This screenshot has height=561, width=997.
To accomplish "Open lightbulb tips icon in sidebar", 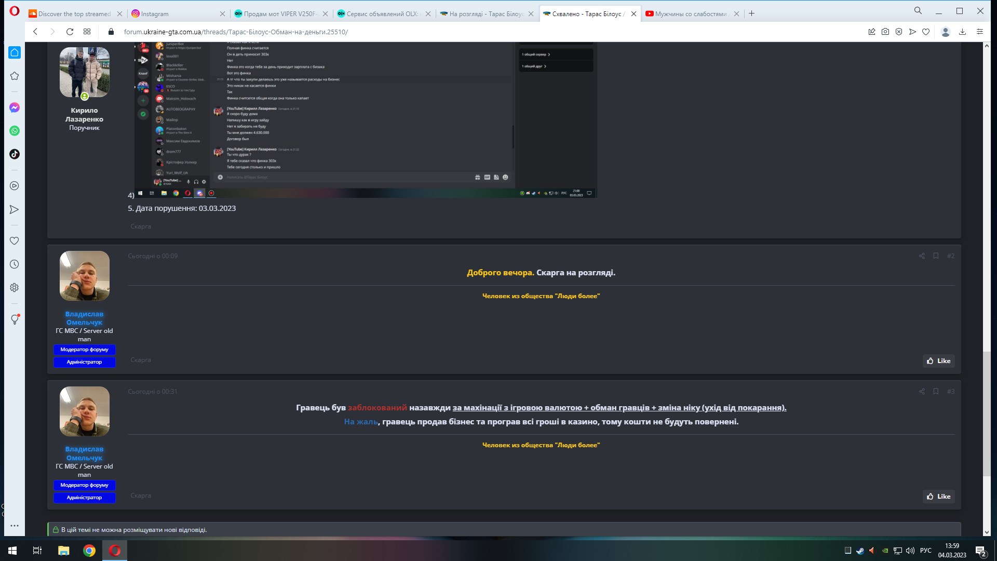I will coord(15,319).
